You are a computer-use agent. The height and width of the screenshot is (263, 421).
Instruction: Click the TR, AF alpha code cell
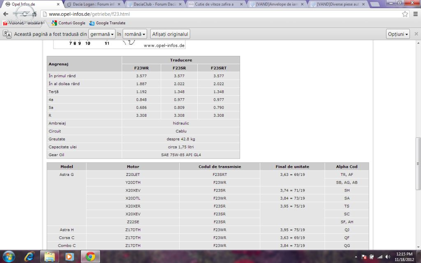347,174
